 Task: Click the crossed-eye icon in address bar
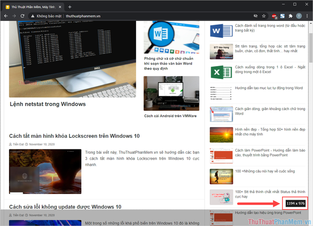(x=255, y=16)
